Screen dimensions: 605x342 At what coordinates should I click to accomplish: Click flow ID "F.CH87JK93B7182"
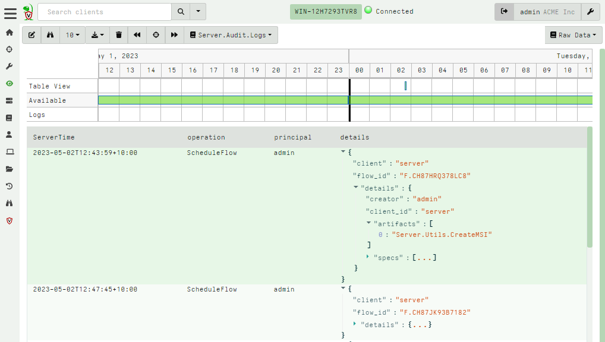click(x=435, y=312)
